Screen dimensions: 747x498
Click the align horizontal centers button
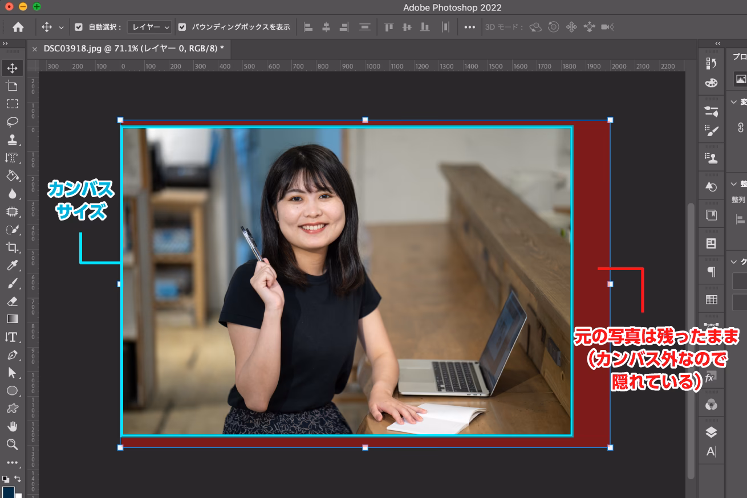(x=326, y=26)
